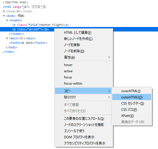This screenshot has width=158, height=149.
Task: Select 新しいノードを作成(C) menu entry
Action: point(84,39)
